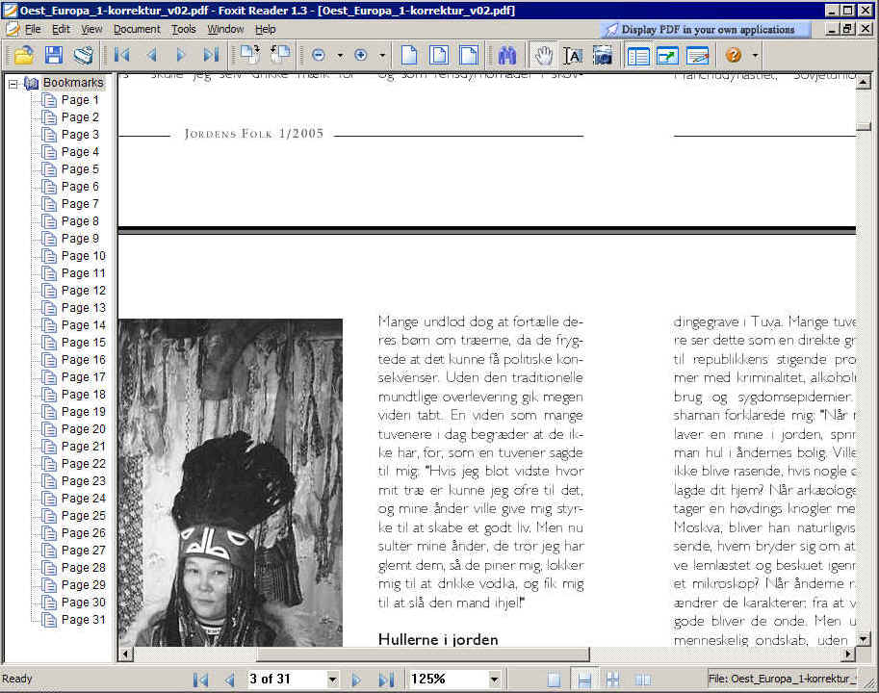Go to previous page in top toolbar
This screenshot has width=879, height=693.
[x=151, y=55]
